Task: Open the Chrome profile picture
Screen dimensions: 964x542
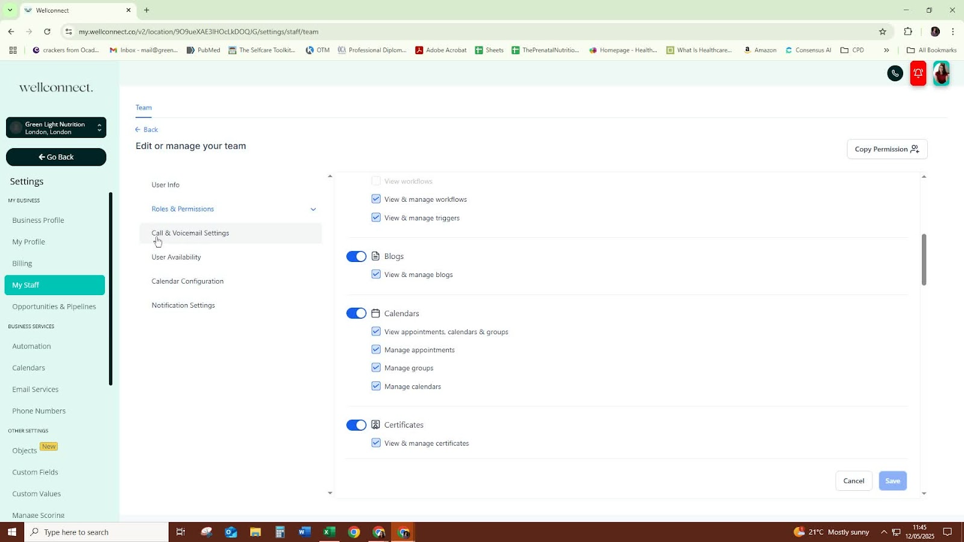Action: [x=935, y=31]
